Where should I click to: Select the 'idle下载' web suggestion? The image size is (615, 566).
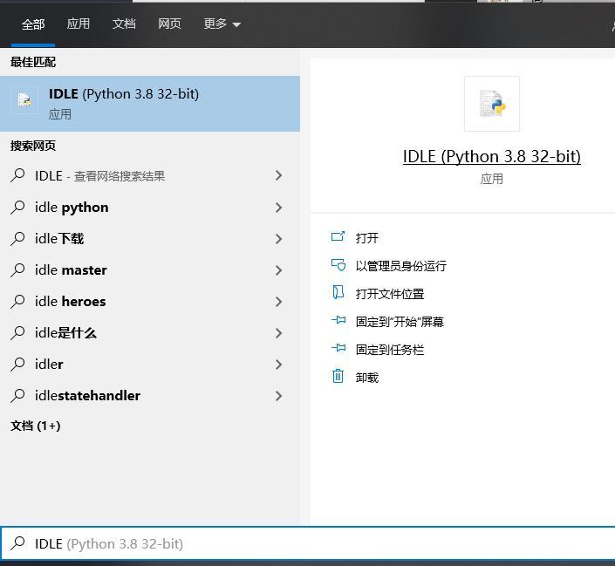150,238
